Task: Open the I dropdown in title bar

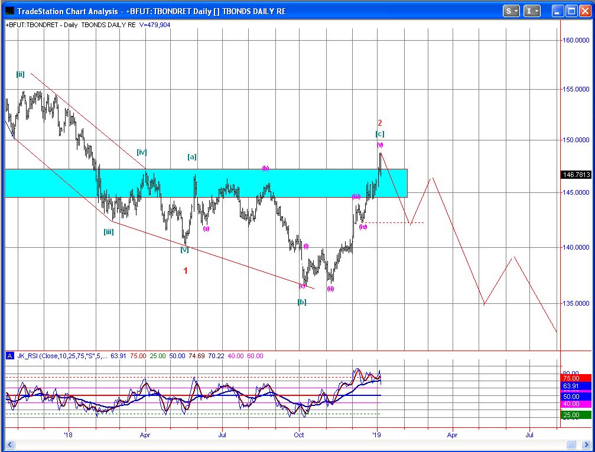Action: (532, 11)
